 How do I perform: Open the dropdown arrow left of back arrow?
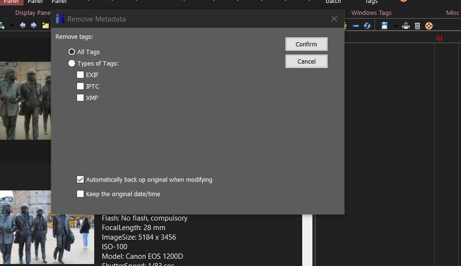coord(12,26)
